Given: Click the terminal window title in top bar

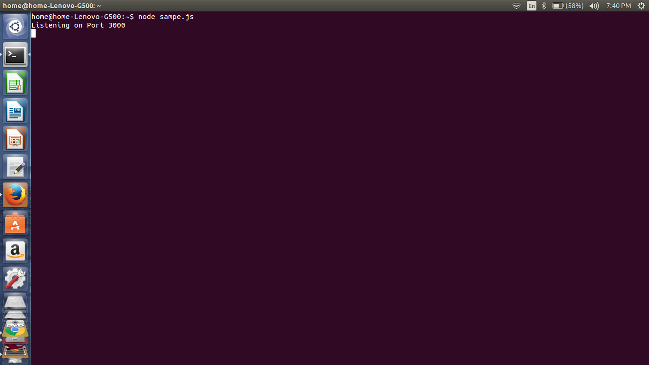Looking at the screenshot, I should [52, 6].
